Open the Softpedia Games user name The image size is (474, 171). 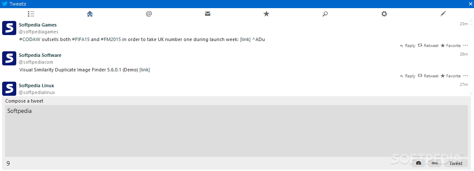pyautogui.click(x=38, y=25)
